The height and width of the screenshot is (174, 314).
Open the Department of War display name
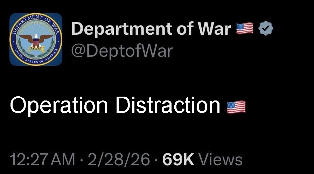pos(151,29)
